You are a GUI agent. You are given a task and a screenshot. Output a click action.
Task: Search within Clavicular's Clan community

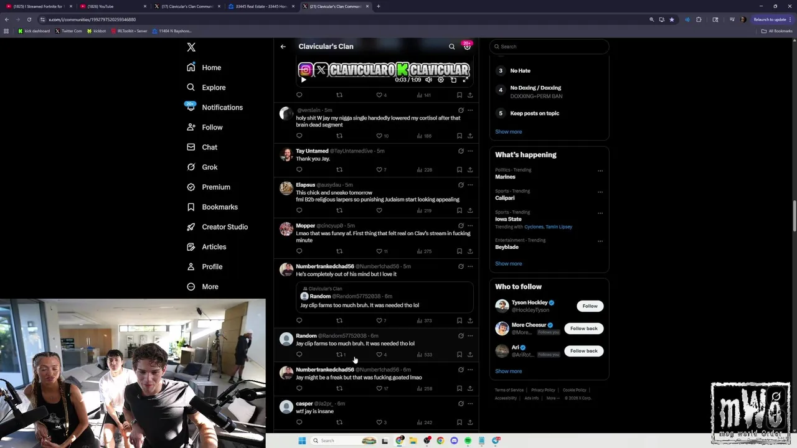pos(452,47)
